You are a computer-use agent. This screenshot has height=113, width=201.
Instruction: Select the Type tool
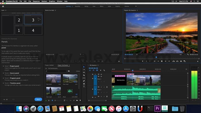84,87
